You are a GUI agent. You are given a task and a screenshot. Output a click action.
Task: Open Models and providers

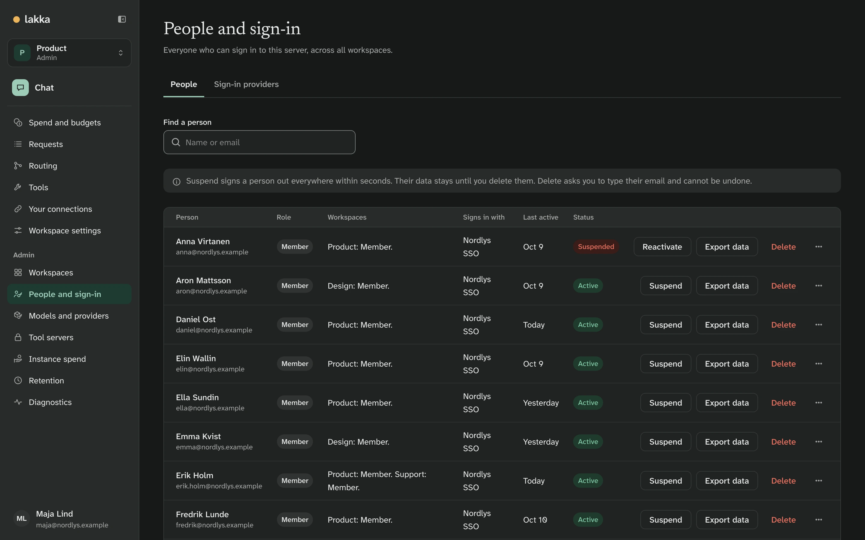[x=69, y=316]
